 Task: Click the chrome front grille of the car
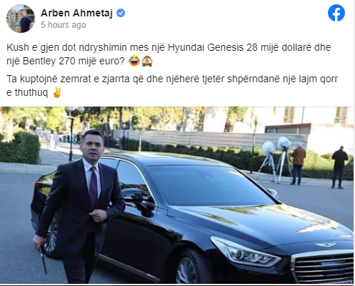click(323, 267)
